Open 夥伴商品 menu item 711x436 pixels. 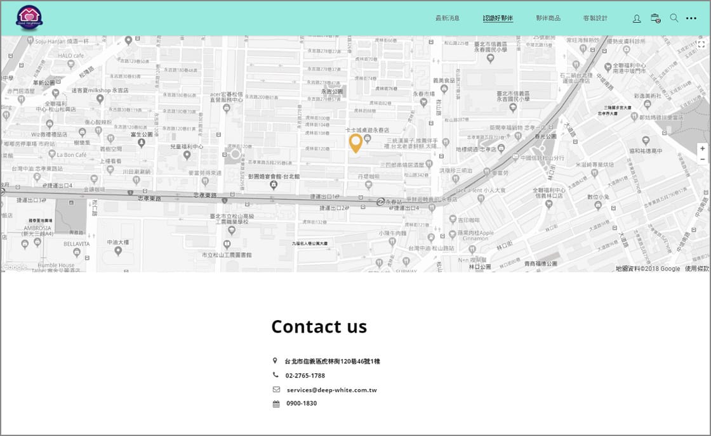click(548, 18)
